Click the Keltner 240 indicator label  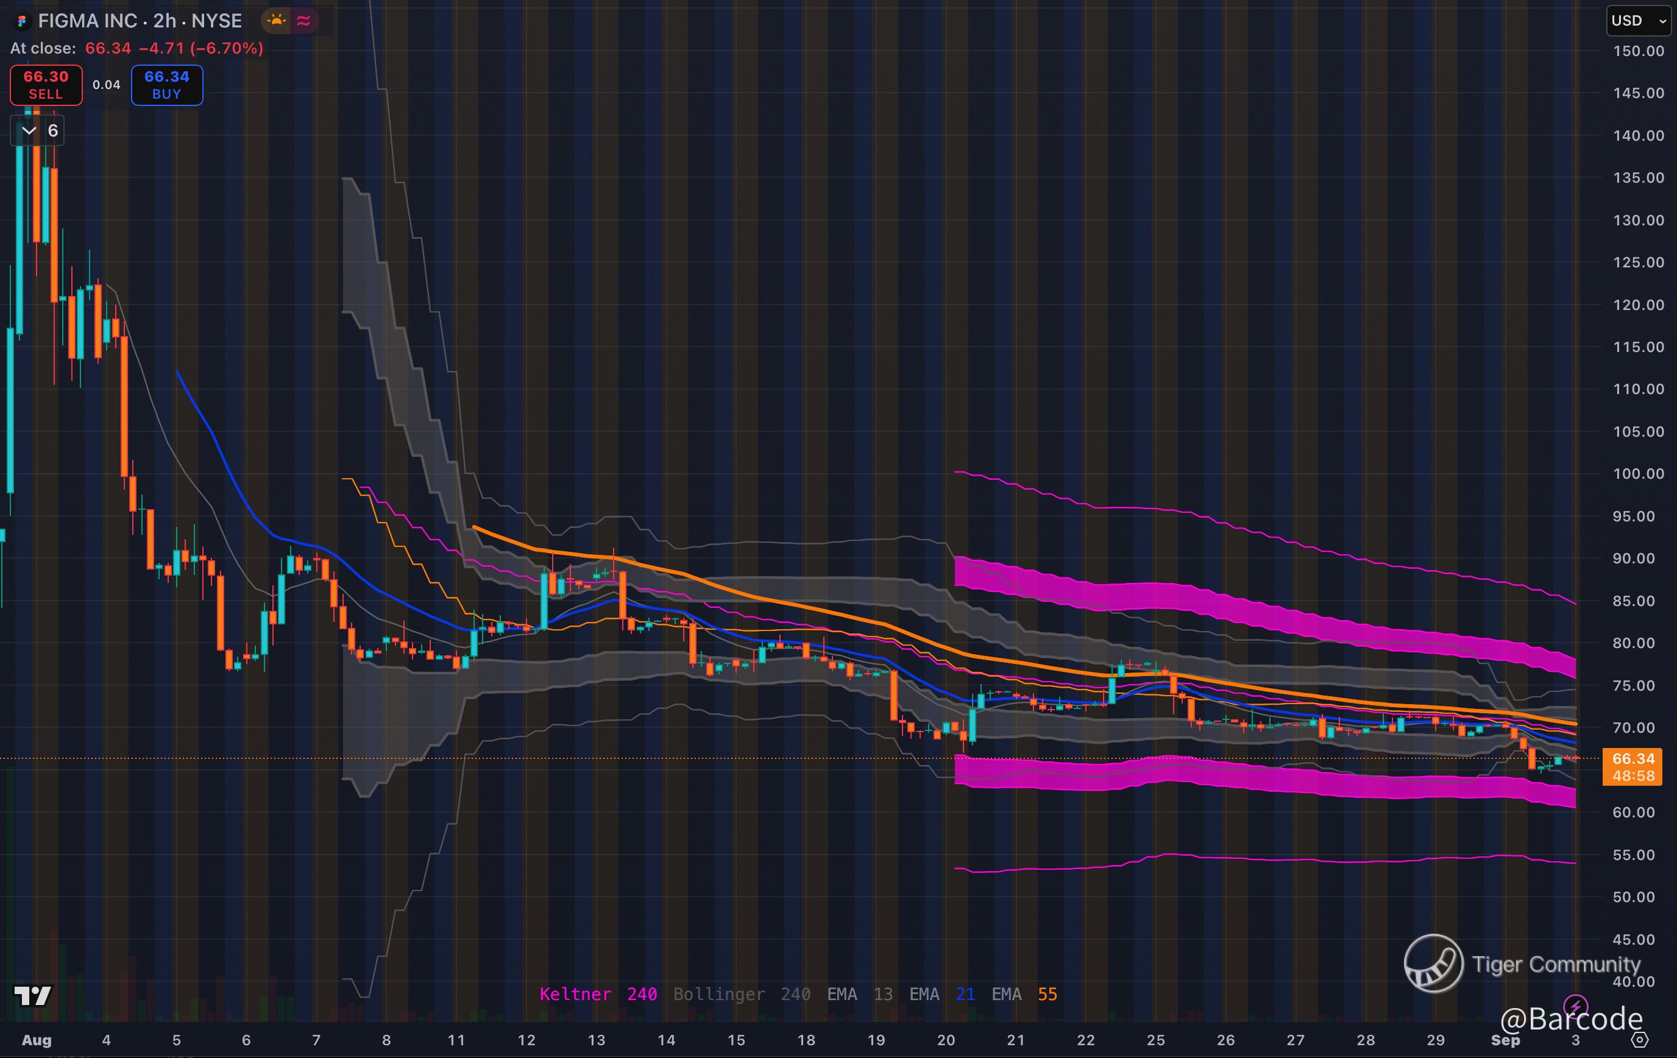(x=598, y=994)
